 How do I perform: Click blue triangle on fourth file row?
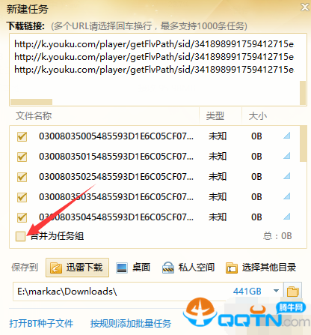[x=287, y=196]
